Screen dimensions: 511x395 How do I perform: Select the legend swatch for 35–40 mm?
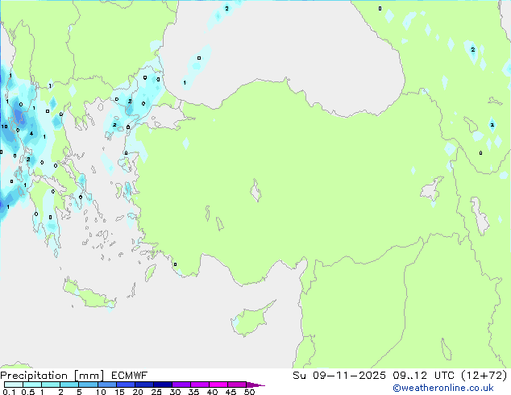[x=200, y=385]
